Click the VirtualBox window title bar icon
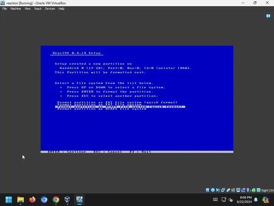This screenshot has height=206, width=274. 3,3
